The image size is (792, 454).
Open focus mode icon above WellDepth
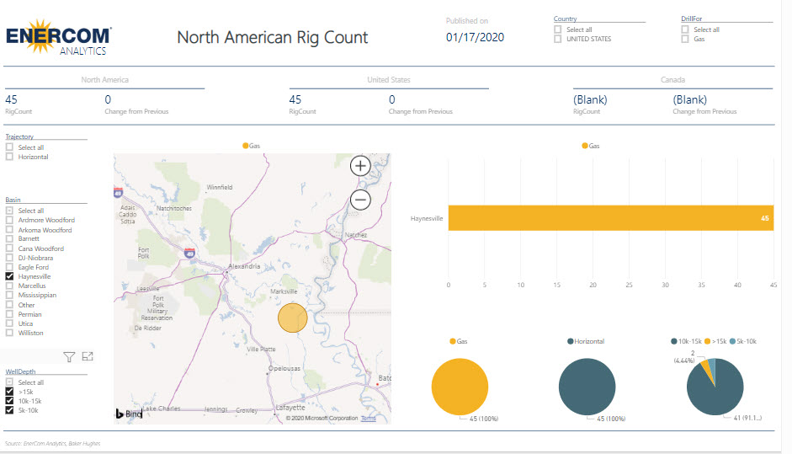coord(88,357)
